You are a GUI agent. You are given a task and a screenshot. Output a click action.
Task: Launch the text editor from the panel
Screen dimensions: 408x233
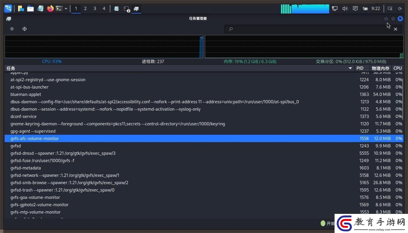(x=40, y=9)
